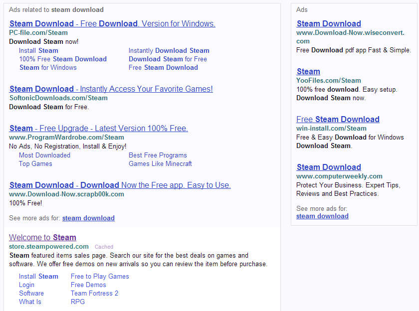419x311 pixels.
Task: Open the 'Free to Play Games' sitelink
Action: tap(100, 276)
